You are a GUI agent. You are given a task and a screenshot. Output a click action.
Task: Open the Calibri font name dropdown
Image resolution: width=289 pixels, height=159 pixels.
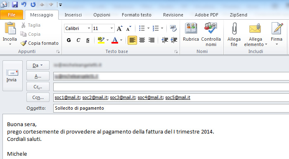(89, 28)
